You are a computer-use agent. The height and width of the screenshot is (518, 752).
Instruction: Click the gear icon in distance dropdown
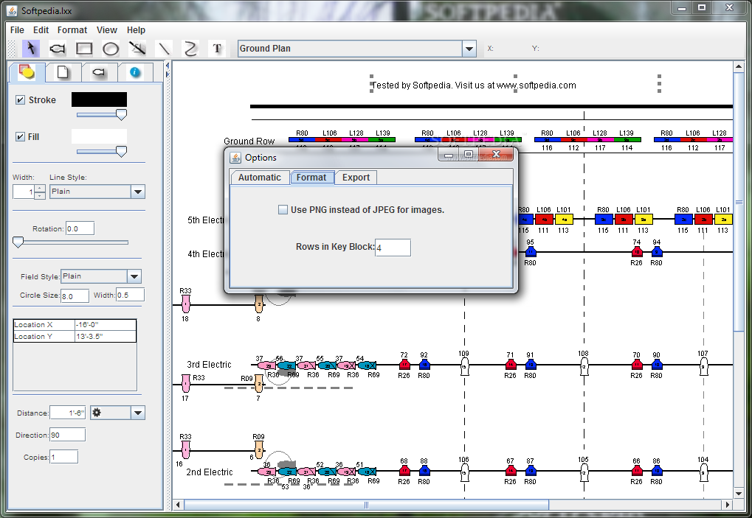click(x=97, y=413)
